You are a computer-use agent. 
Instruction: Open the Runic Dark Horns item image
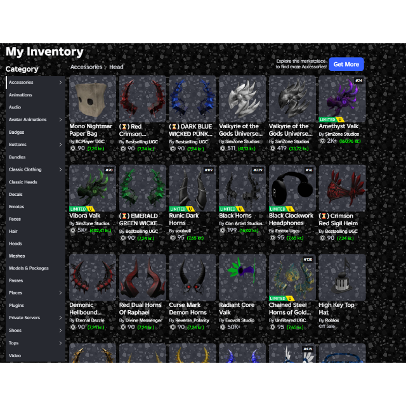coord(192,188)
